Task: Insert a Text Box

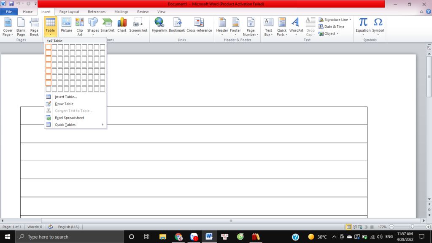Action: click(x=268, y=27)
